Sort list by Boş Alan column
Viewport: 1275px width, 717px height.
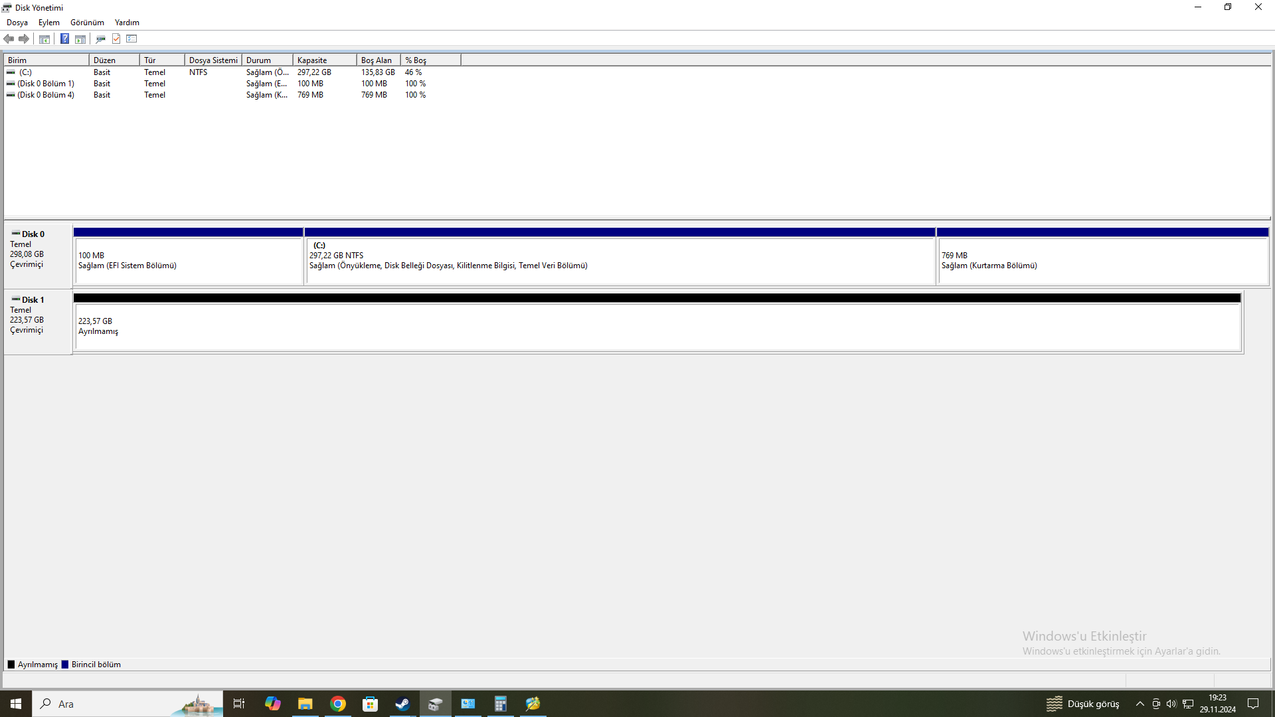click(x=377, y=60)
